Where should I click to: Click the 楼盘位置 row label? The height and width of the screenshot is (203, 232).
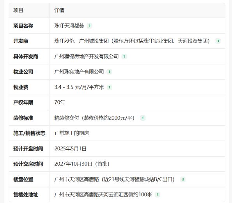tap(23, 179)
